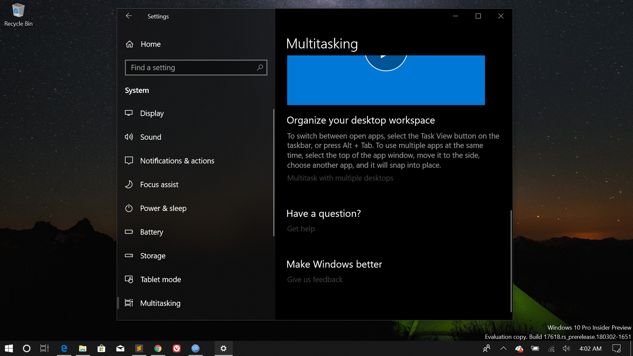Open Multitask with multiple desktops link
The width and height of the screenshot is (633, 356).
pyautogui.click(x=340, y=178)
